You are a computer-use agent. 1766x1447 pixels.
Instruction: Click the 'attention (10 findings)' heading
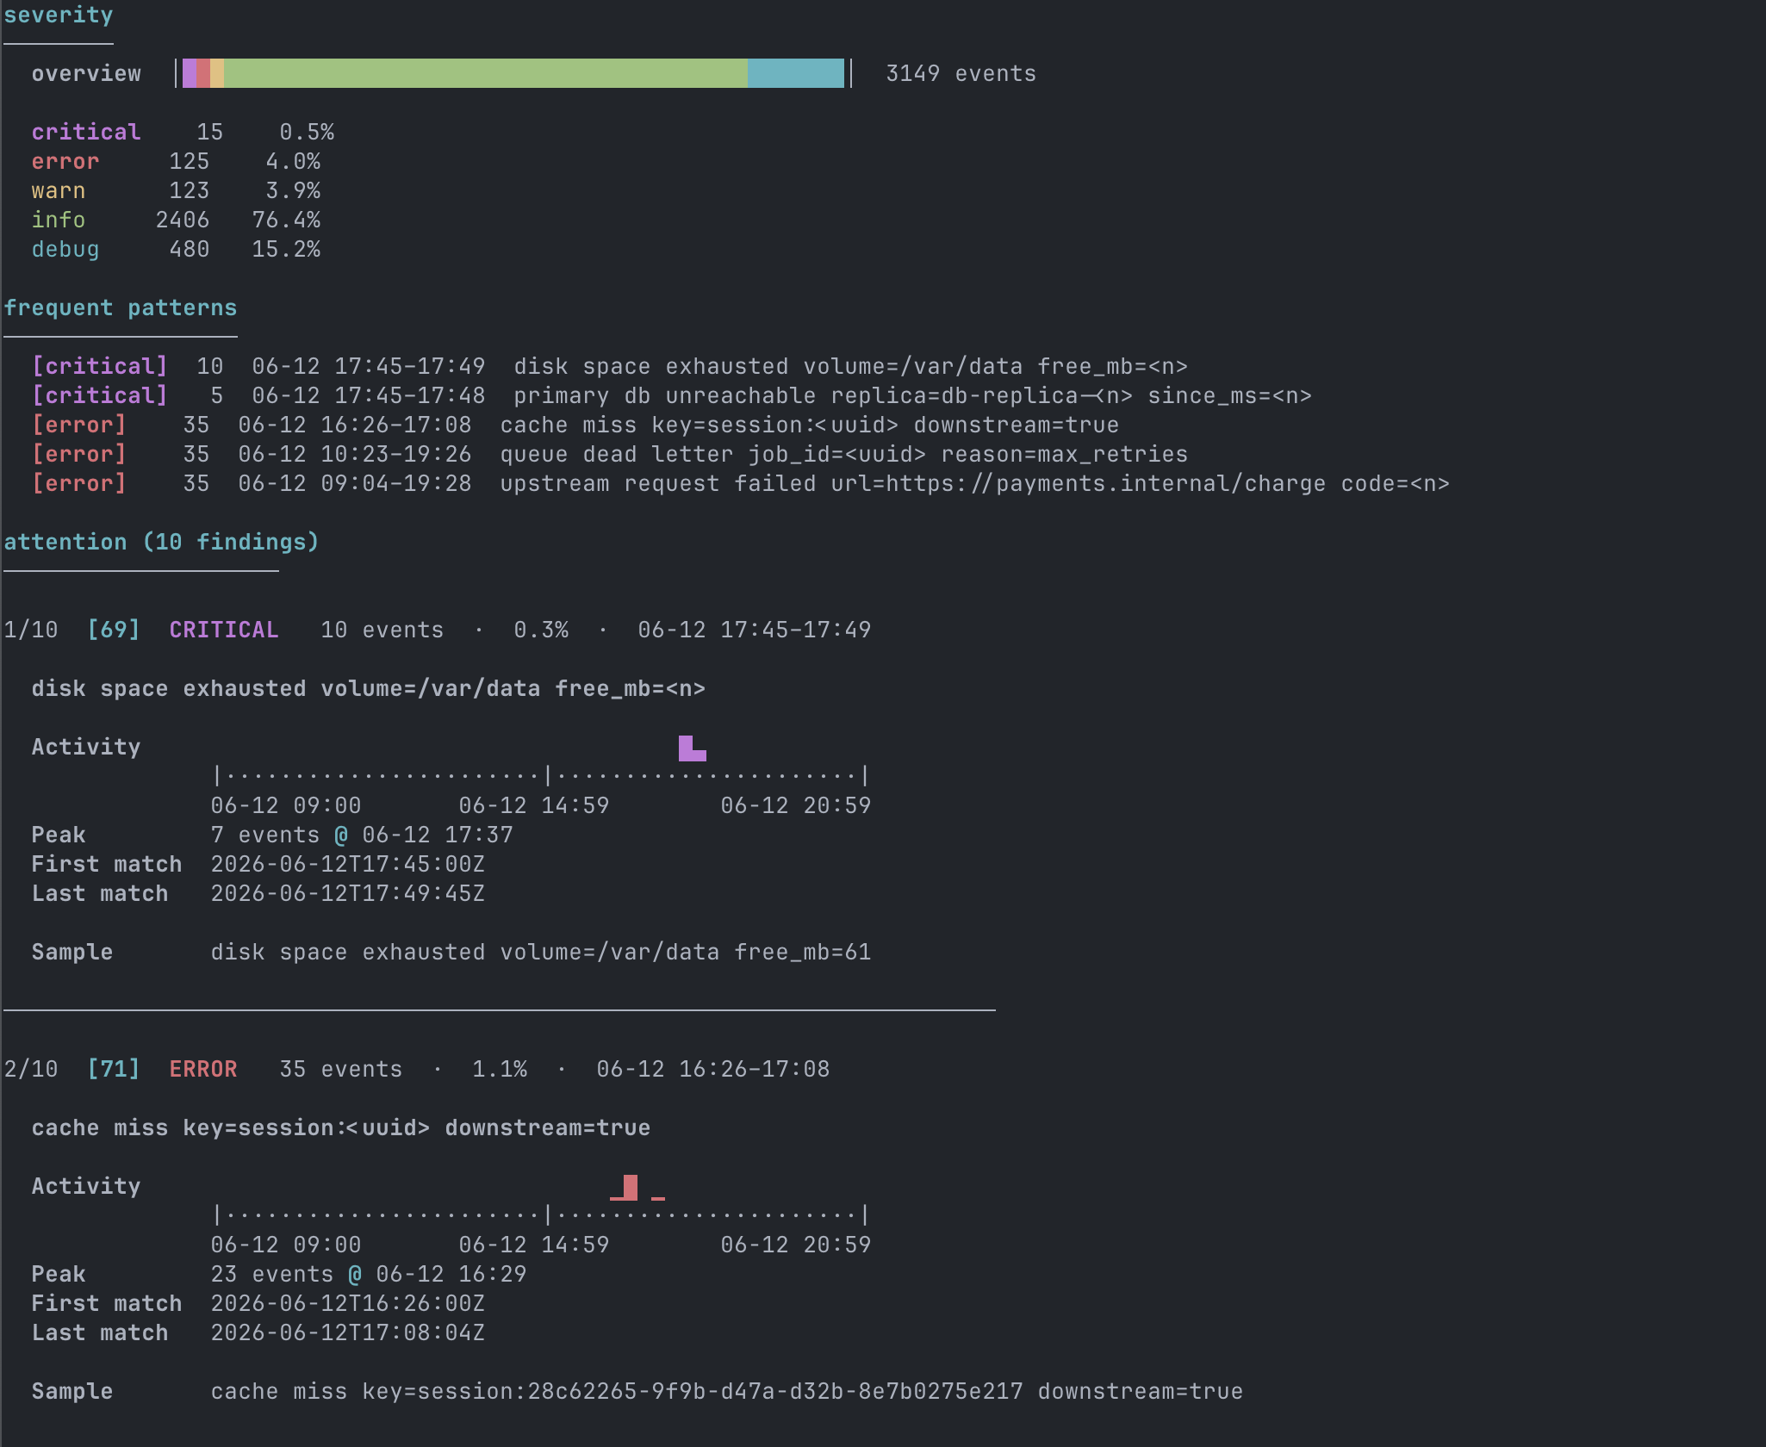[x=162, y=542]
